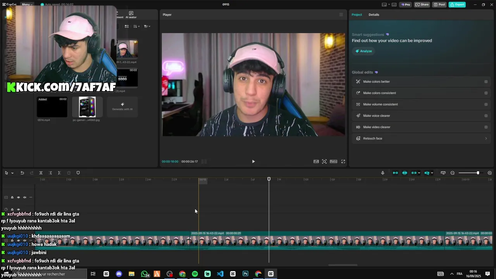Click the Analyze button
Viewport: 496px width, 279px height.
[363, 51]
